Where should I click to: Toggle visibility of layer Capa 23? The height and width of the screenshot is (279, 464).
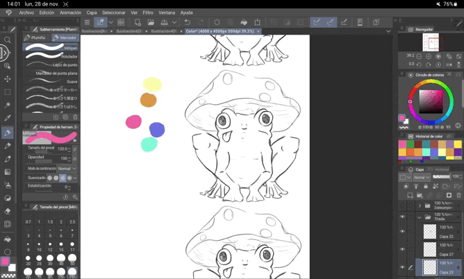(402, 267)
